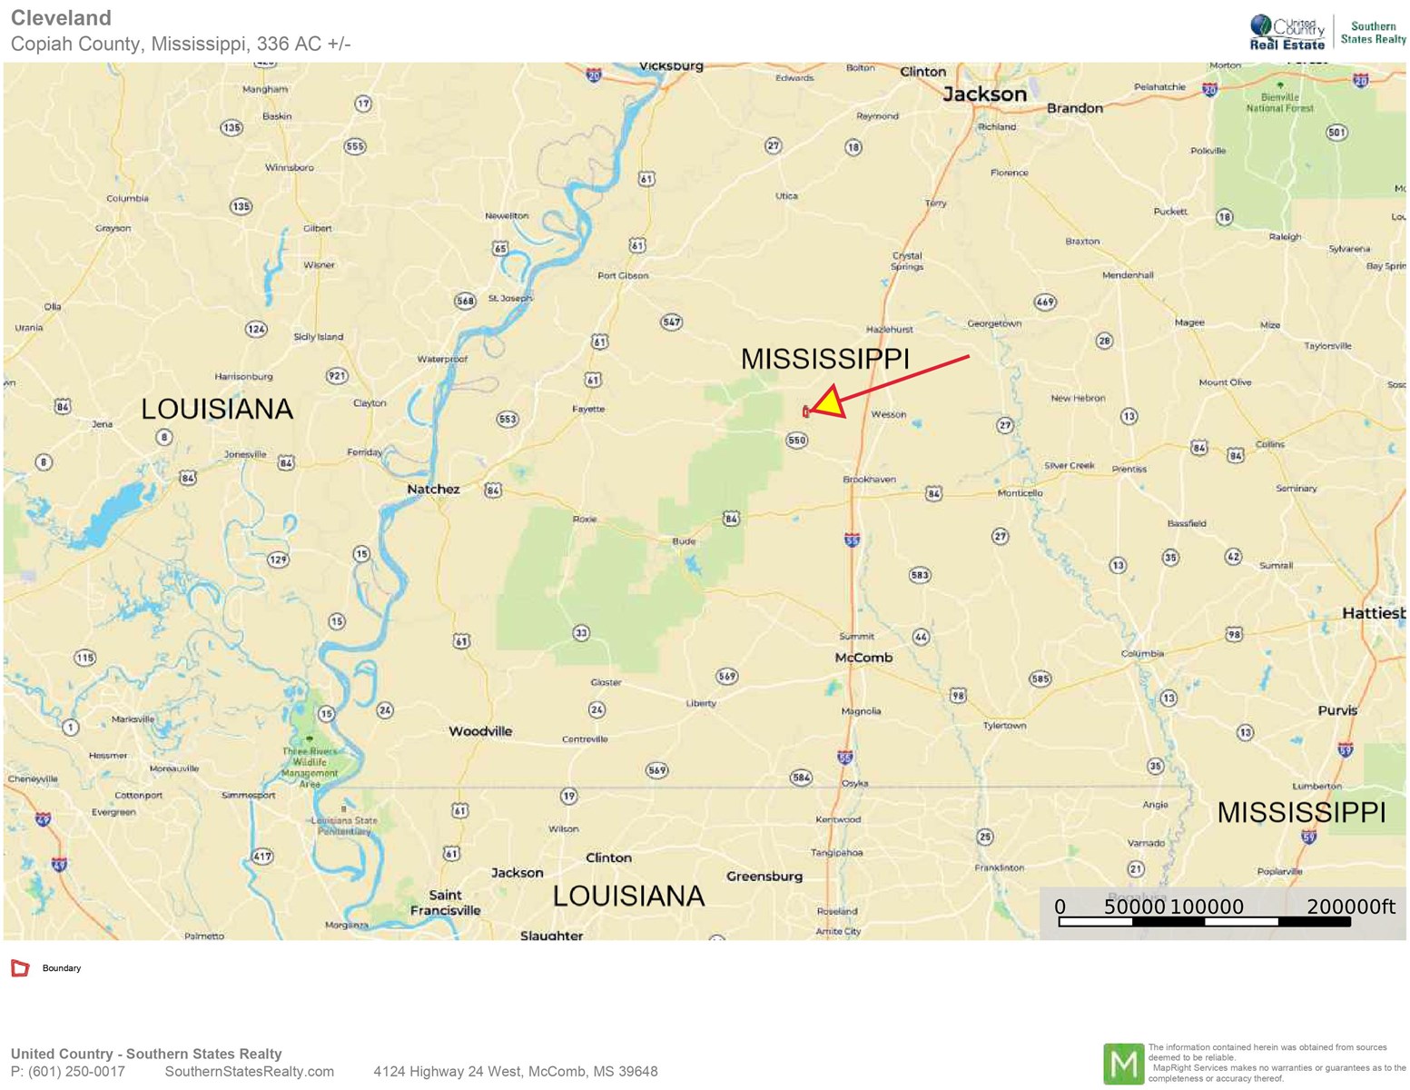Click the Jackson city label
1410x1090 pixels.
[984, 94]
